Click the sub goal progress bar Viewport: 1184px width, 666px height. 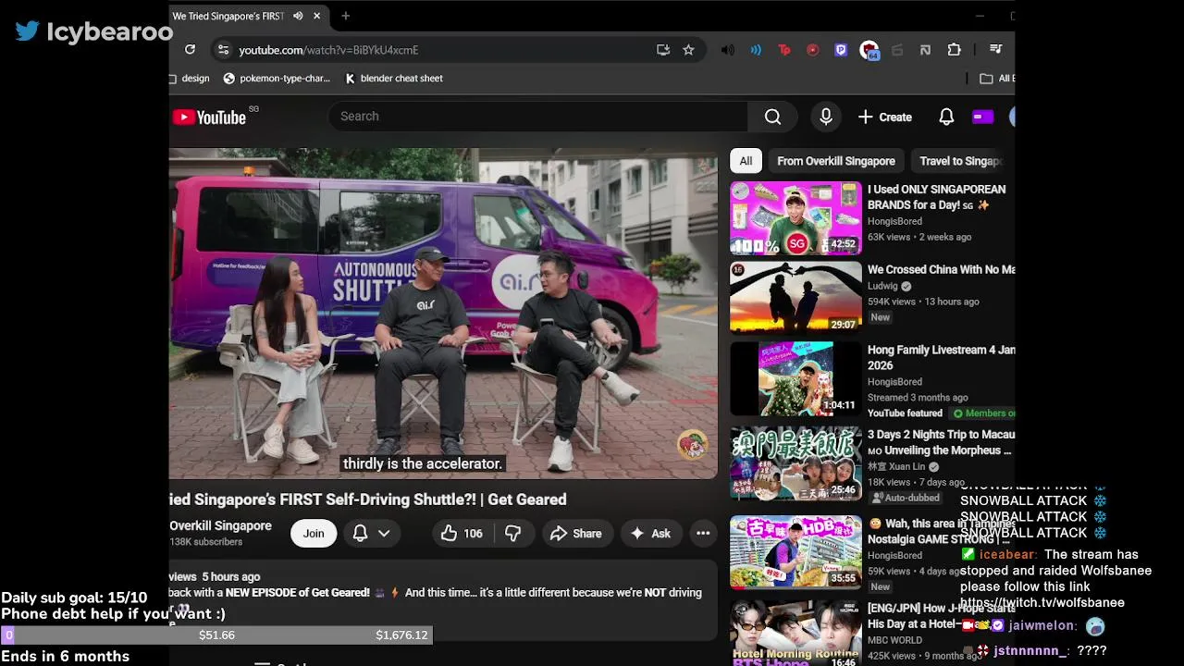tap(216, 635)
